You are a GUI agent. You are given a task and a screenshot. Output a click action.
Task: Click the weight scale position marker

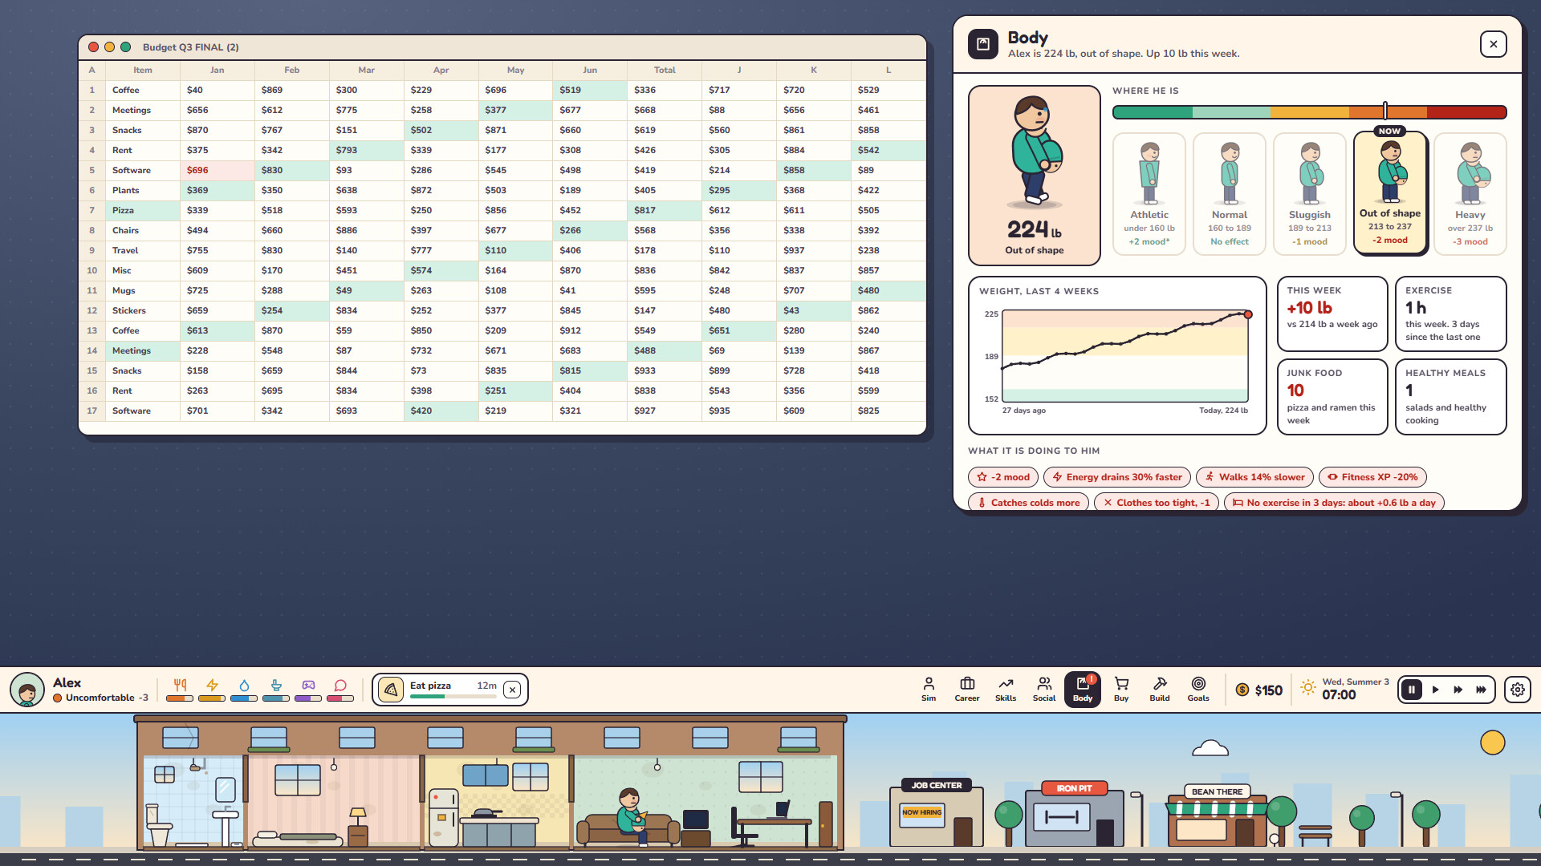[x=1385, y=111]
